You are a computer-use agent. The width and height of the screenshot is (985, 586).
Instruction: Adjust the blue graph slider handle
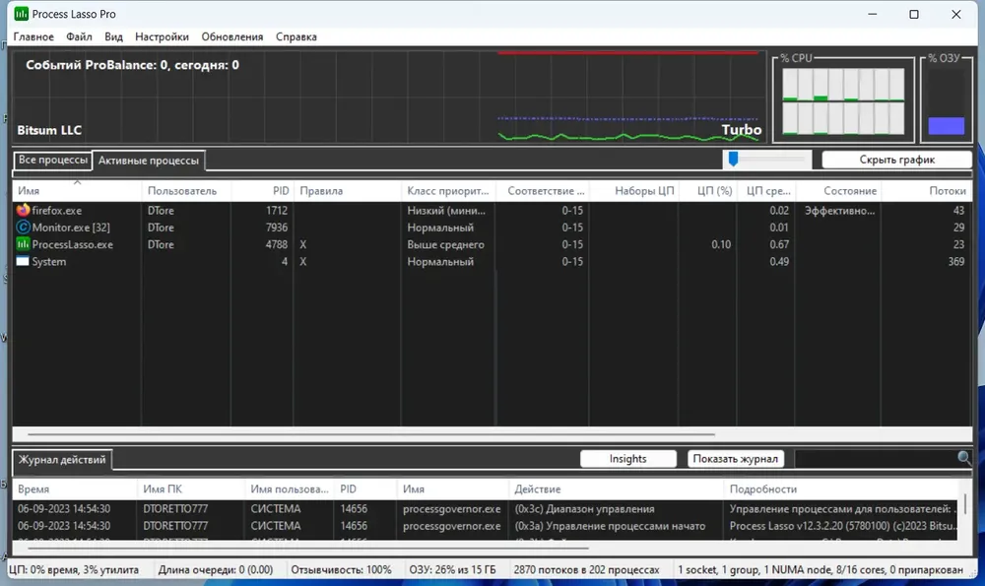pos(733,159)
